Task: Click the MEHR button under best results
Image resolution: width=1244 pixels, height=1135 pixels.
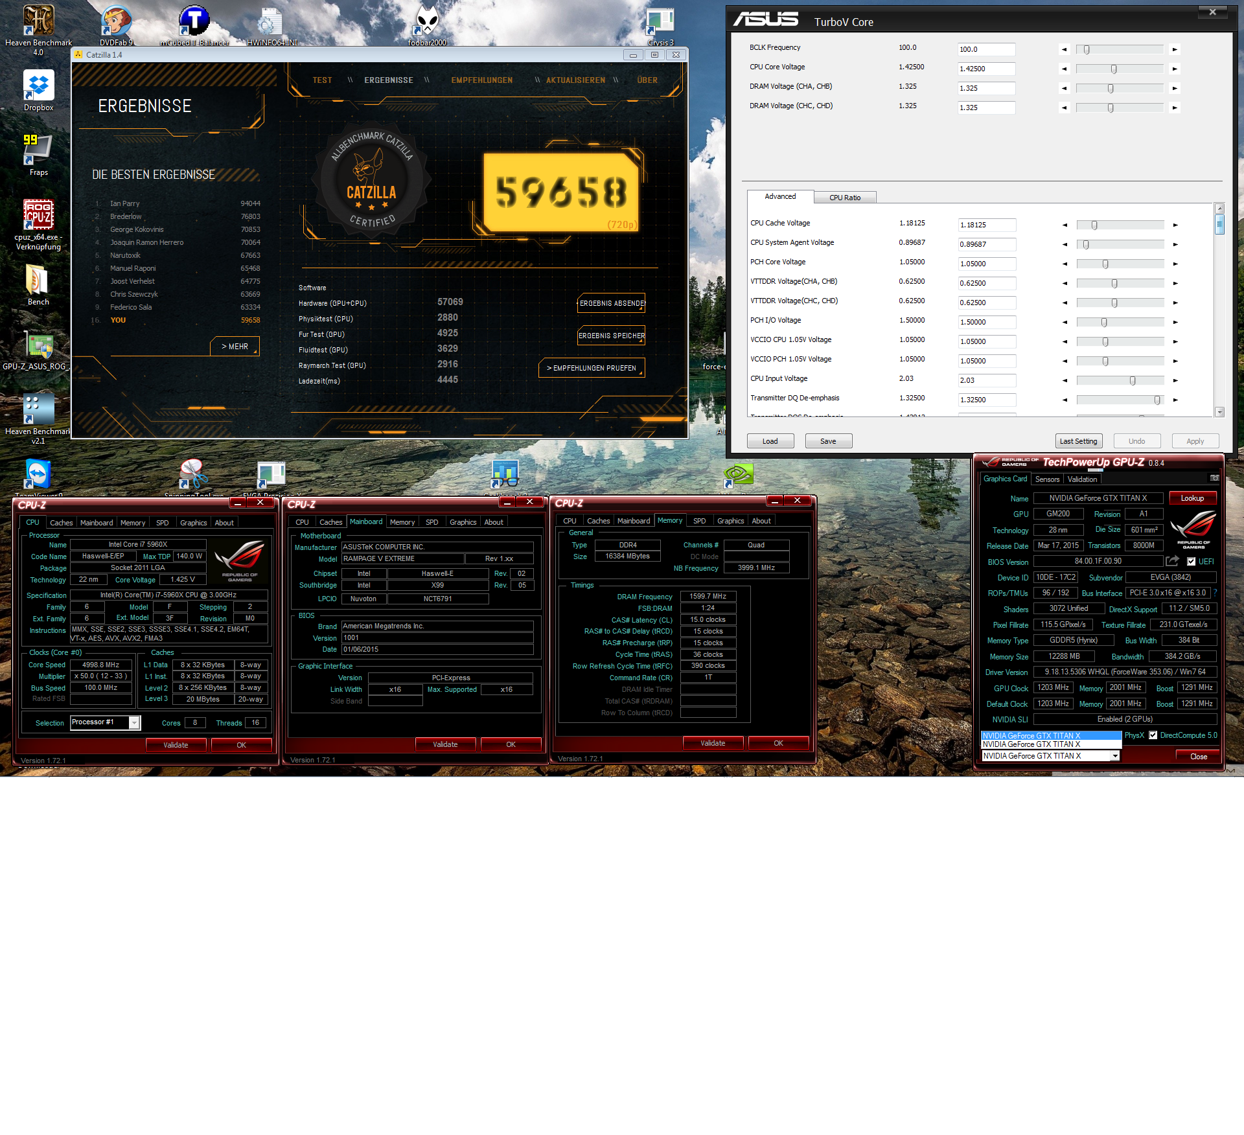Action: pyautogui.click(x=235, y=347)
